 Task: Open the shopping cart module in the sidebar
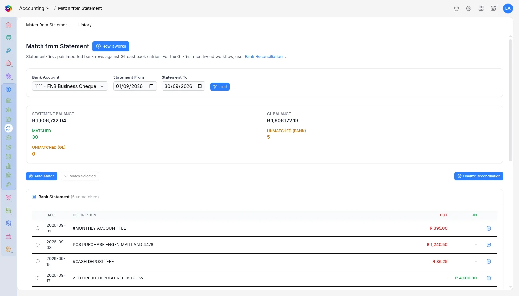tap(8, 38)
